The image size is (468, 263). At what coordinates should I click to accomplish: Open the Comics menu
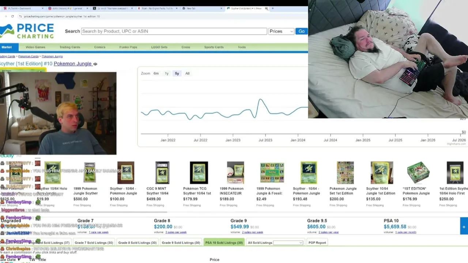[100, 47]
